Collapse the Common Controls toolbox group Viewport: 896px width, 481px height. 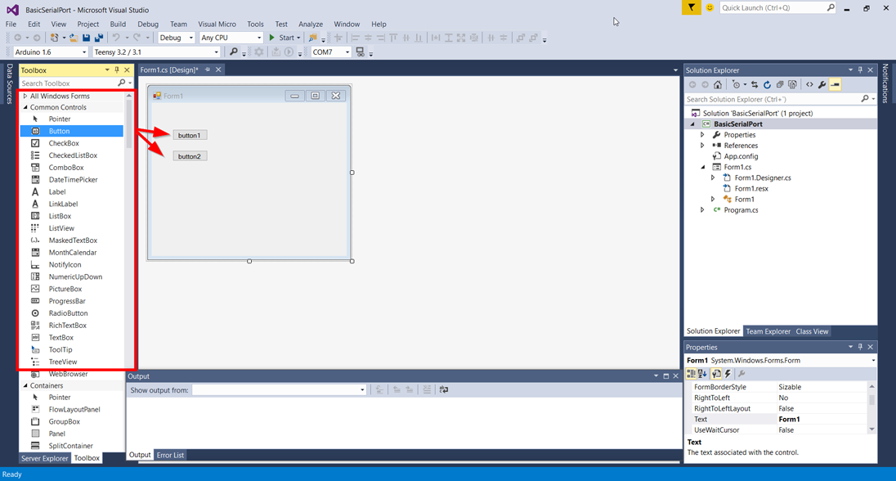point(25,107)
